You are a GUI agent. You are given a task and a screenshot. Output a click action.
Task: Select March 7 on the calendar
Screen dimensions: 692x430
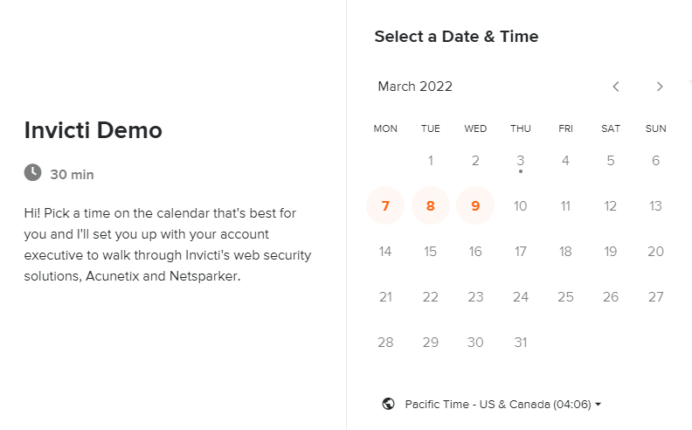385,205
